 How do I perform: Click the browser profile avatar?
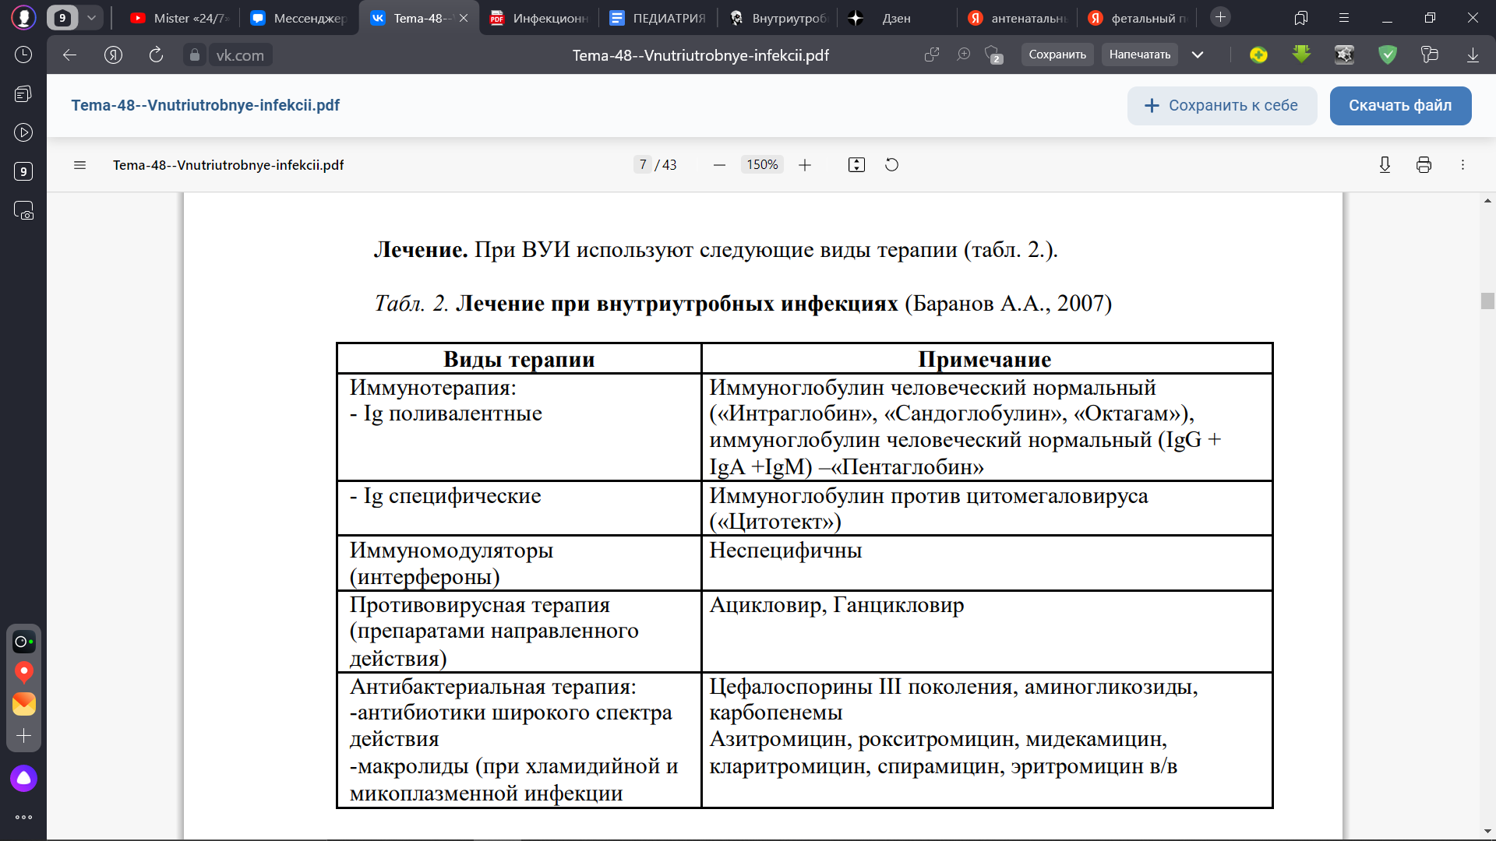23,17
